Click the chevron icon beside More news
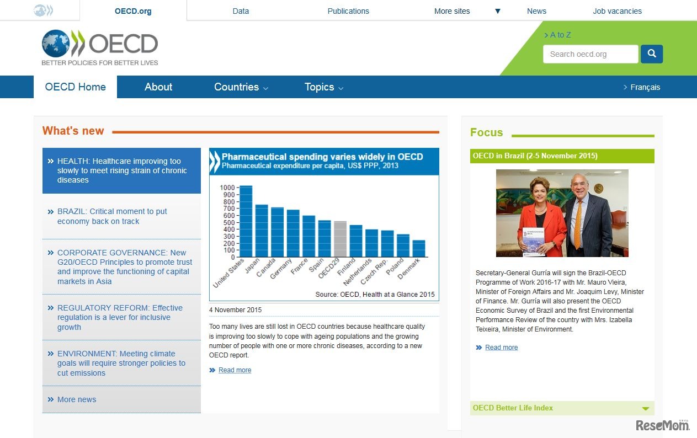 click(x=50, y=399)
